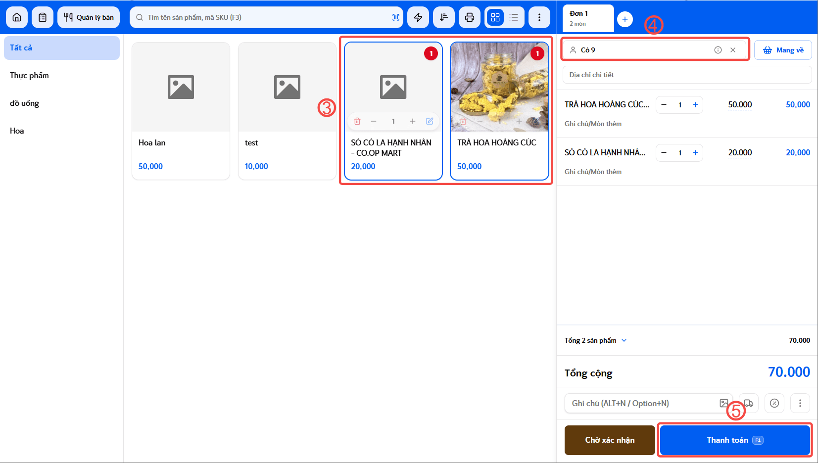Open the order more-options menu
The image size is (818, 463).
click(x=800, y=403)
